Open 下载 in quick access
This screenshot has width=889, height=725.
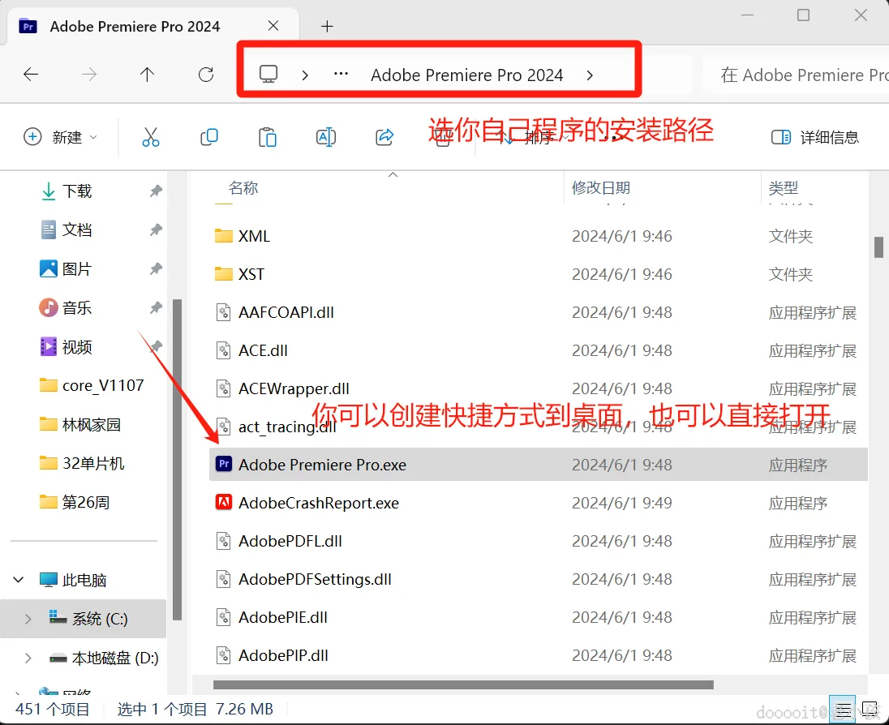click(77, 191)
